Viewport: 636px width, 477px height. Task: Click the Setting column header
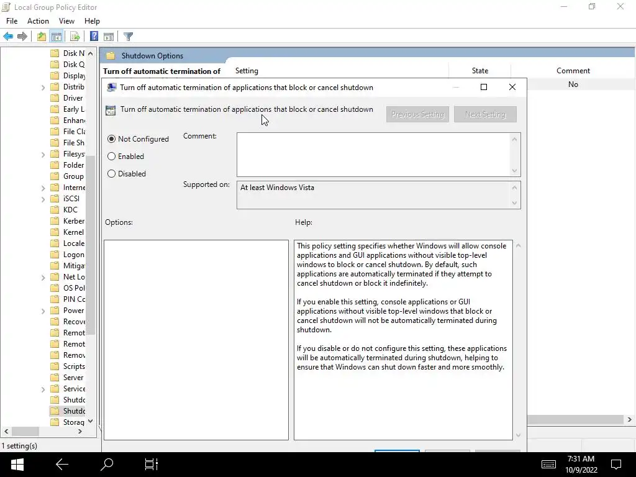click(x=247, y=71)
